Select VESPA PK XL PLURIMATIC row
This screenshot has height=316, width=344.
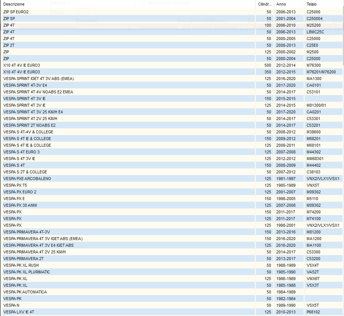(x=172, y=272)
